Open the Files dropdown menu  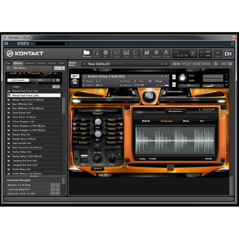point(146,53)
